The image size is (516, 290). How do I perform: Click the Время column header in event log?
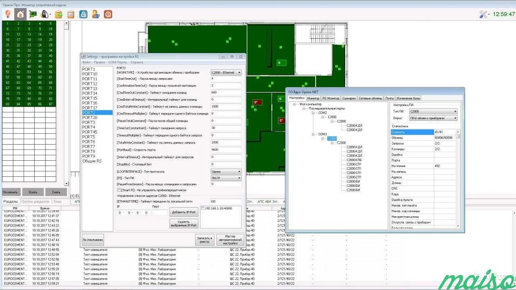pos(45,208)
